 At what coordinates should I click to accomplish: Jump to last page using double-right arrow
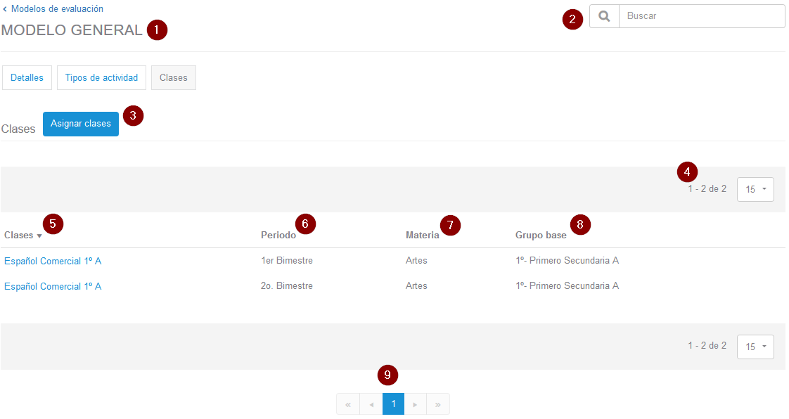click(438, 404)
